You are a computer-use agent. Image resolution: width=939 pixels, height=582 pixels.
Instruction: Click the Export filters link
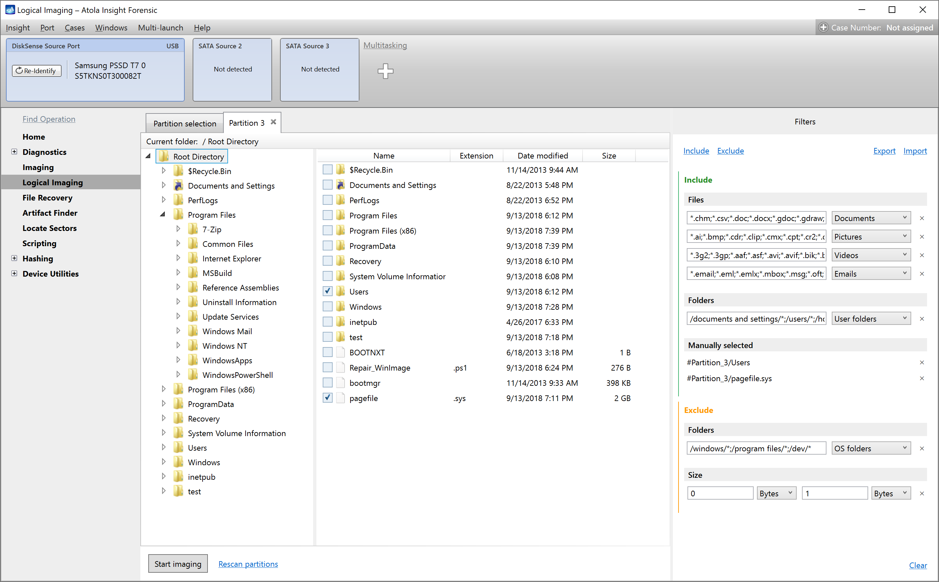point(884,151)
